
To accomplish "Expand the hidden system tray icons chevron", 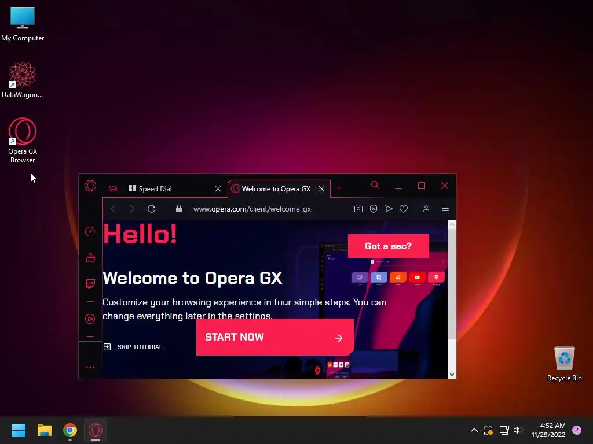I will click(x=474, y=430).
